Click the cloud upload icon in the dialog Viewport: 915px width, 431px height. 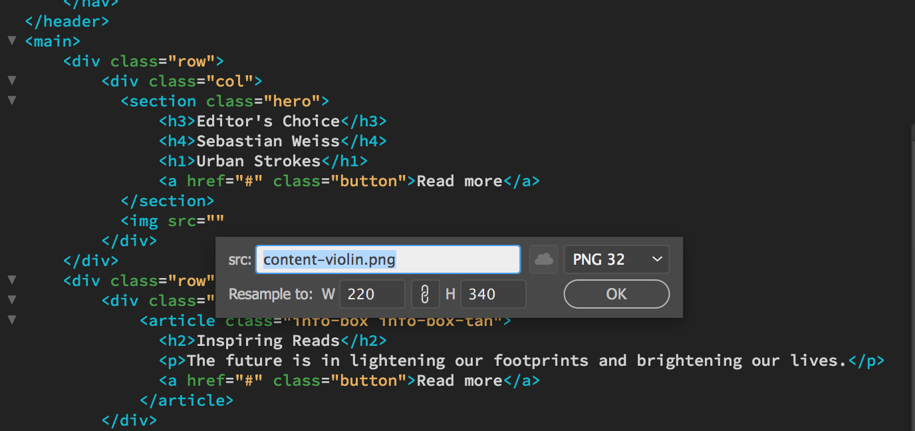(543, 259)
